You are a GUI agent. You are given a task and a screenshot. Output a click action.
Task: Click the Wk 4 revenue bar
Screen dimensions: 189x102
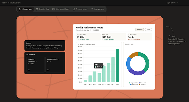99,78
